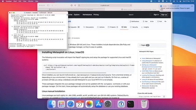Open the Trash in the Dock
The image size is (196, 110).
pyautogui.click(x=144, y=104)
